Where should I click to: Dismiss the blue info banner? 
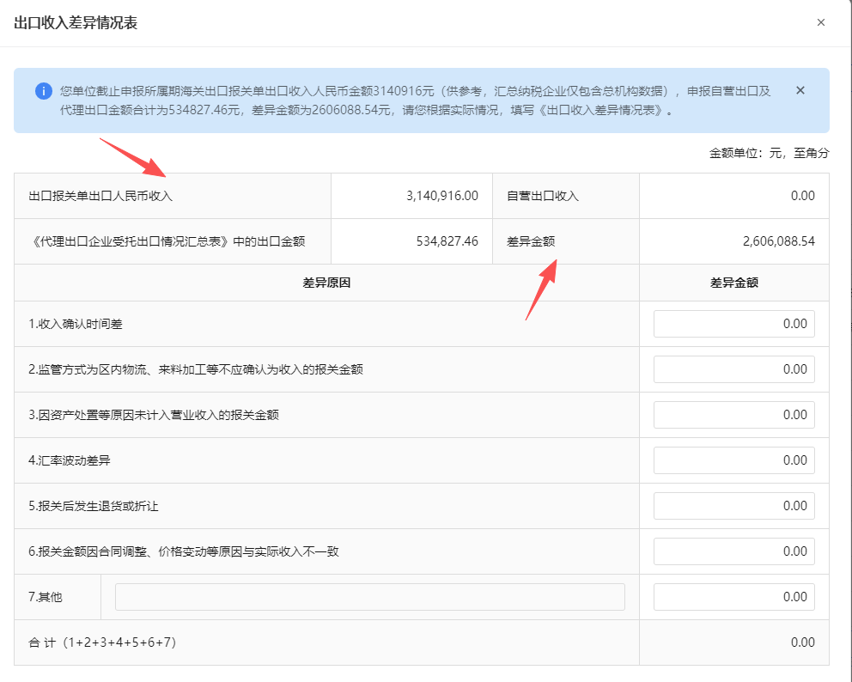[800, 90]
